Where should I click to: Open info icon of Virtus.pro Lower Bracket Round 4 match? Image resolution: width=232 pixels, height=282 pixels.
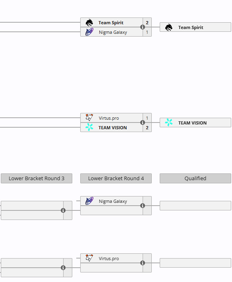pos(143,263)
